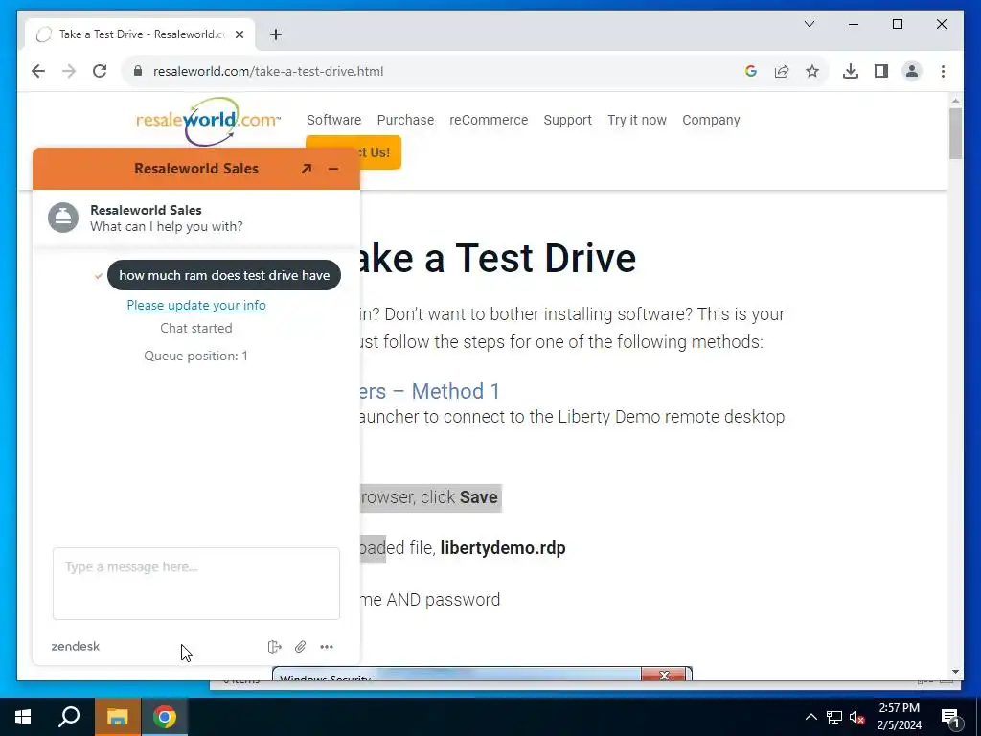Screen dimensions: 981x736
Task: Go back to the previous page
Action: pyautogui.click(x=38, y=71)
